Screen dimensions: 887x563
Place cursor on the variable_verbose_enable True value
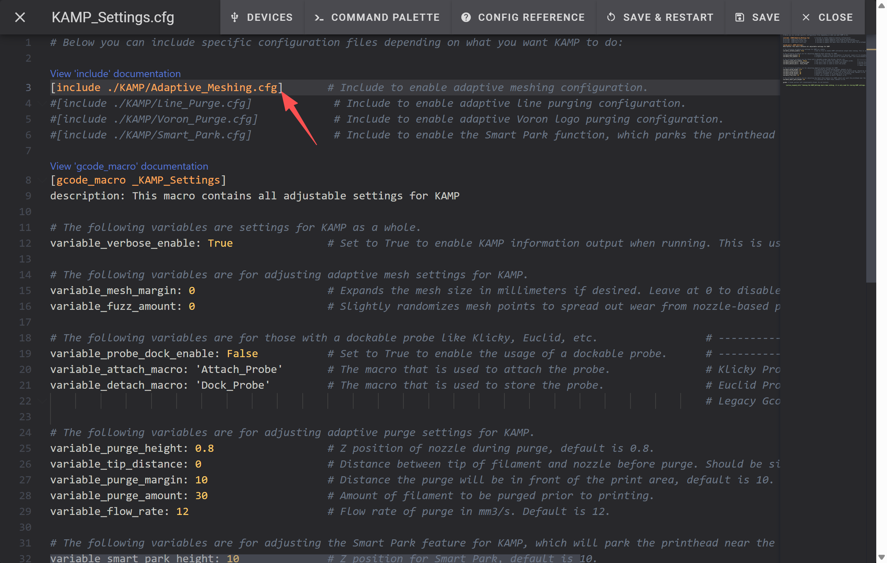(220, 243)
